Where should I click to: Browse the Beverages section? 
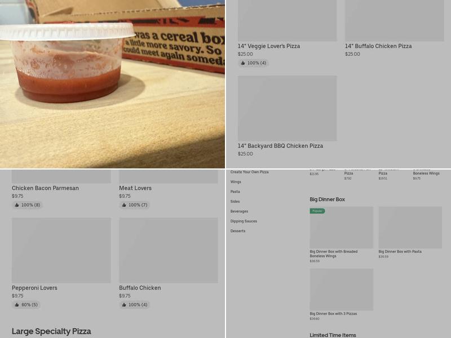(x=240, y=211)
